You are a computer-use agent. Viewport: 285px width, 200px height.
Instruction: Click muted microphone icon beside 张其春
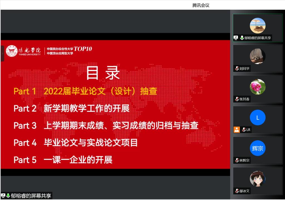coord(237,99)
